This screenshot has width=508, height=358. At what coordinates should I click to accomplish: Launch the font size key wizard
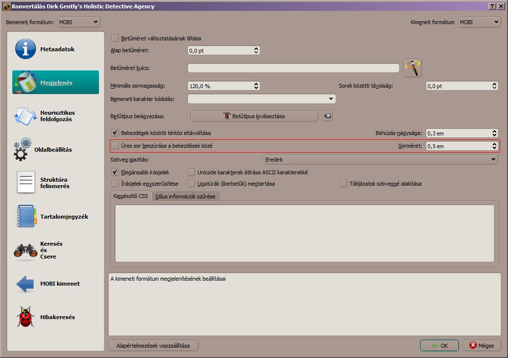(x=413, y=68)
